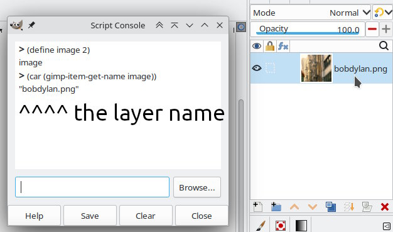Click the Opacity slider at 100.0
393x232 pixels.
click(x=307, y=30)
